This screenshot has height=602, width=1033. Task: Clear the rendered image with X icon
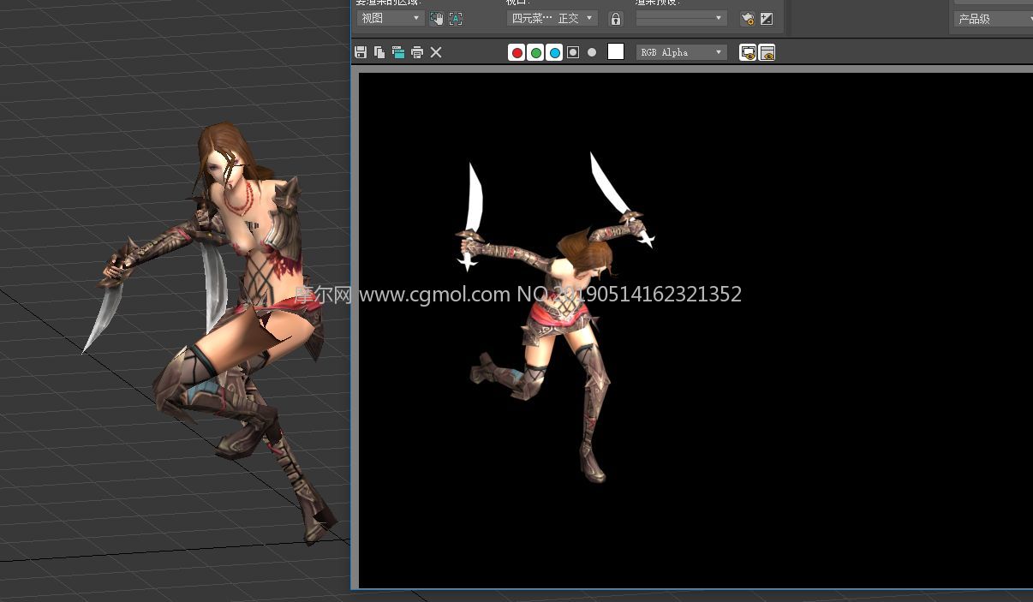coord(436,52)
